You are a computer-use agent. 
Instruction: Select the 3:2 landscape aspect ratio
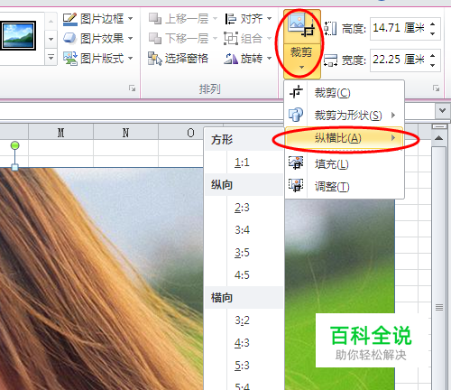pyautogui.click(x=243, y=320)
